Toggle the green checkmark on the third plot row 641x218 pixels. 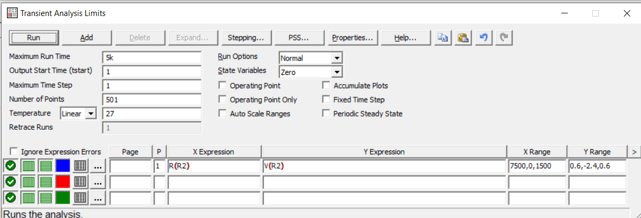click(10, 198)
